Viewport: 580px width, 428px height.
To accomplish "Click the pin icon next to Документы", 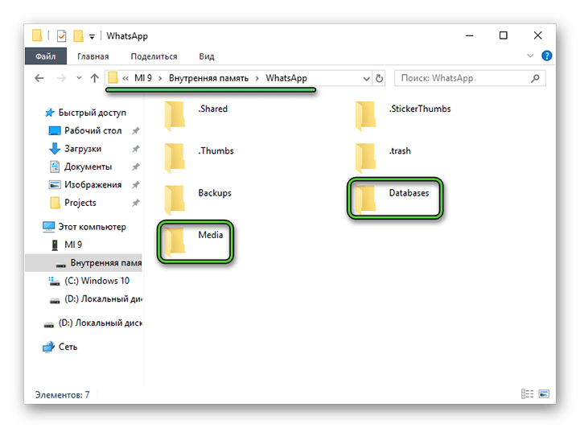I will point(136,167).
